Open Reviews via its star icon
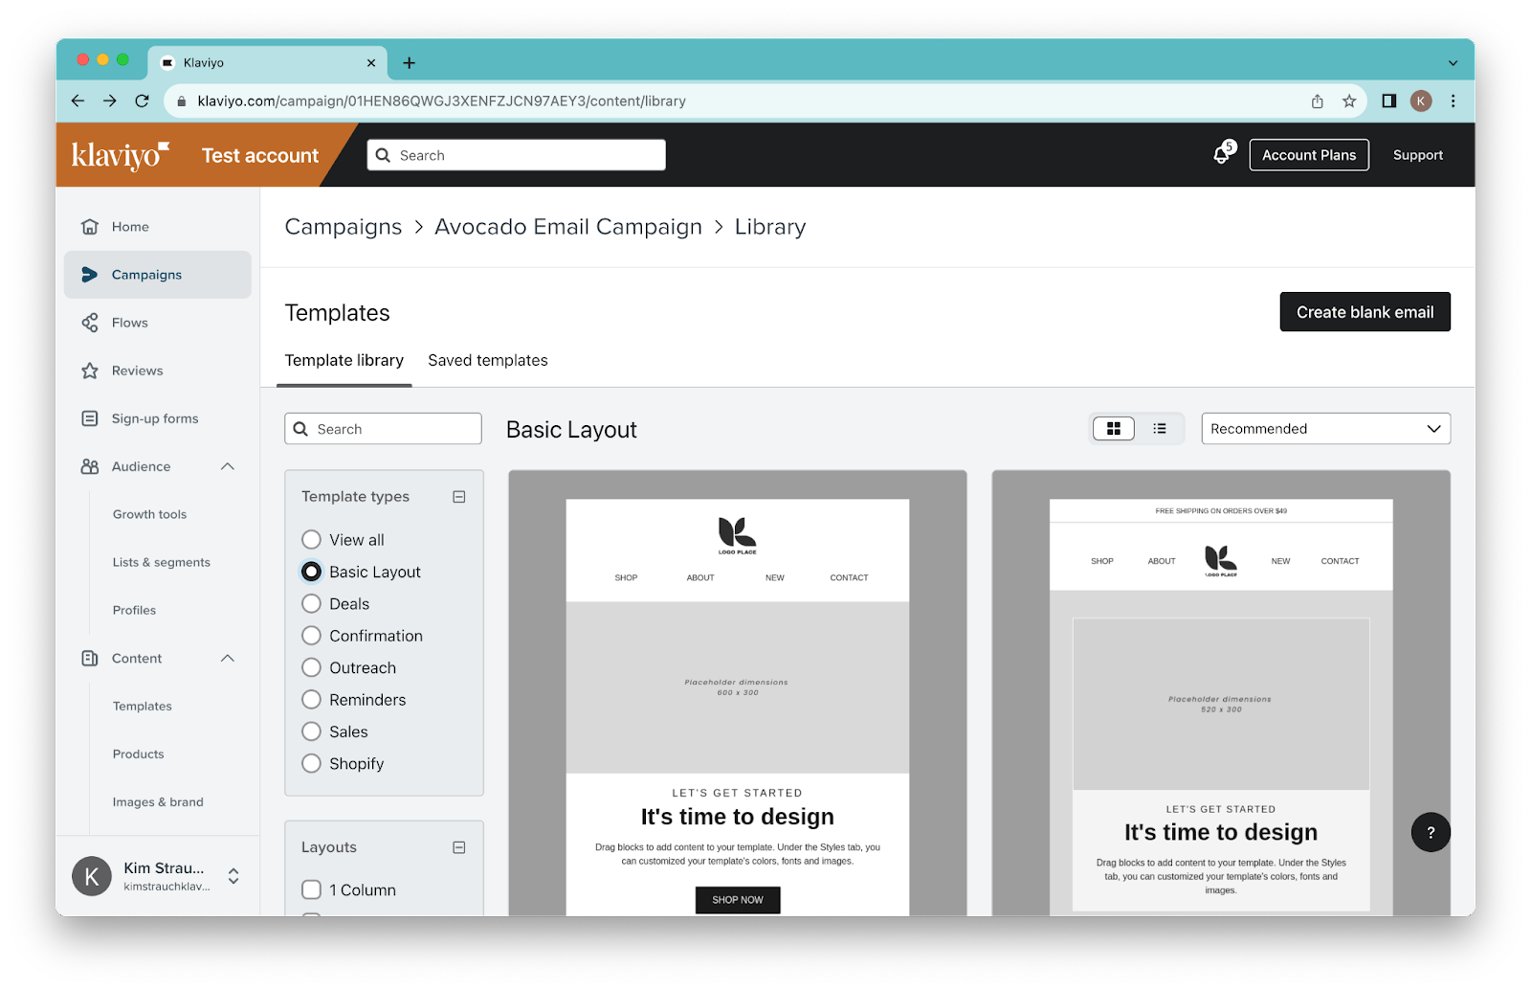 [x=90, y=371]
